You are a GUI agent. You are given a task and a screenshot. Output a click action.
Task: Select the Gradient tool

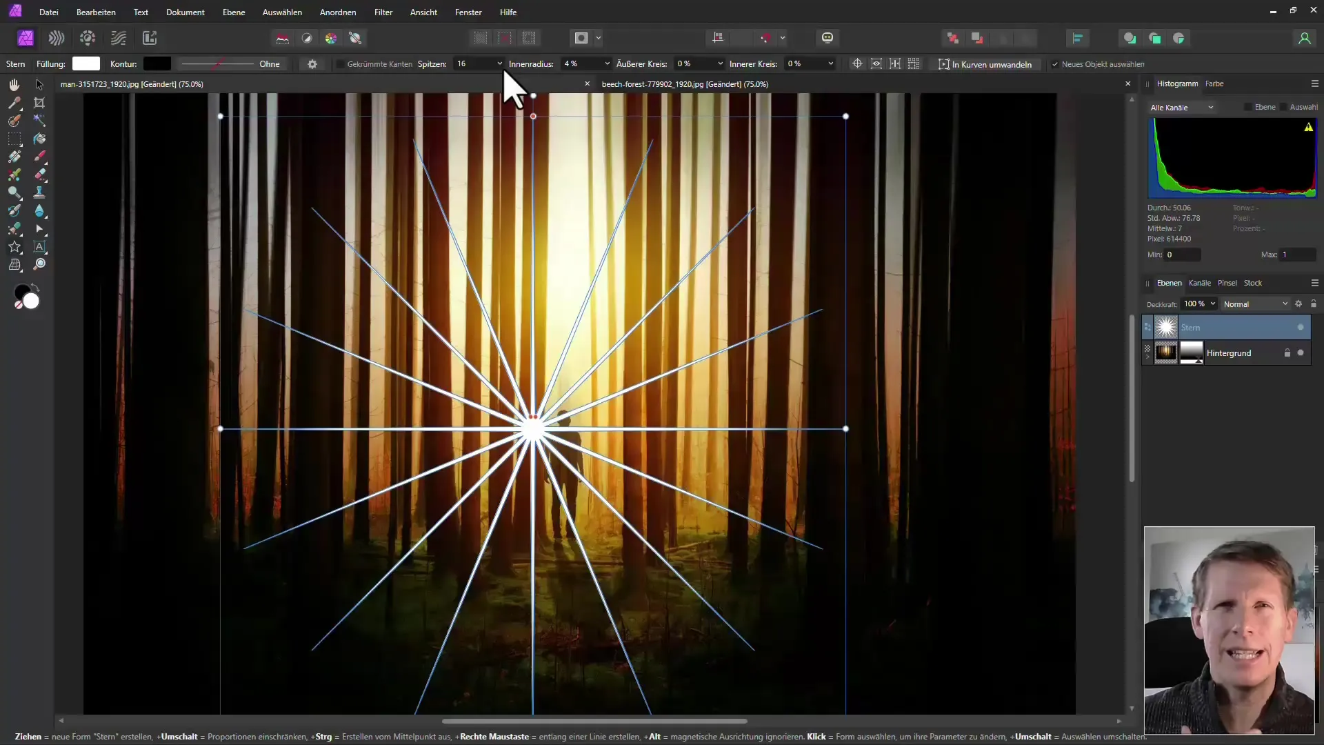[14, 157]
